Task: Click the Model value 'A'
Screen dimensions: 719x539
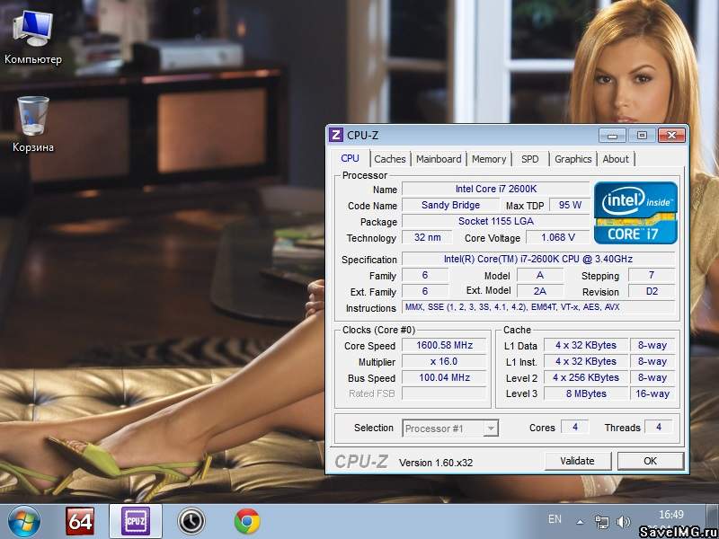Action: [x=540, y=275]
